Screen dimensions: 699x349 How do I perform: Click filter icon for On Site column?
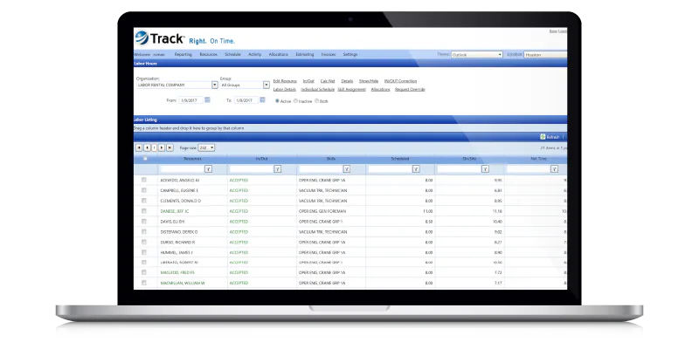coord(485,169)
